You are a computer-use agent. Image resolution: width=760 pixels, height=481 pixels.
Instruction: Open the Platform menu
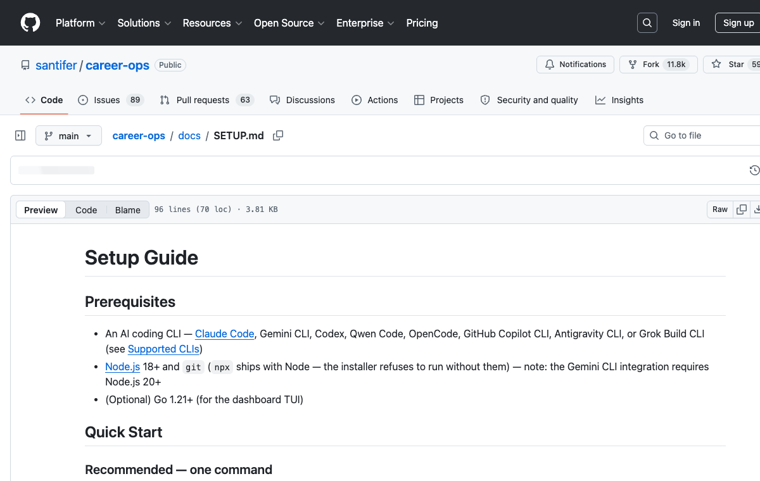pyautogui.click(x=80, y=23)
